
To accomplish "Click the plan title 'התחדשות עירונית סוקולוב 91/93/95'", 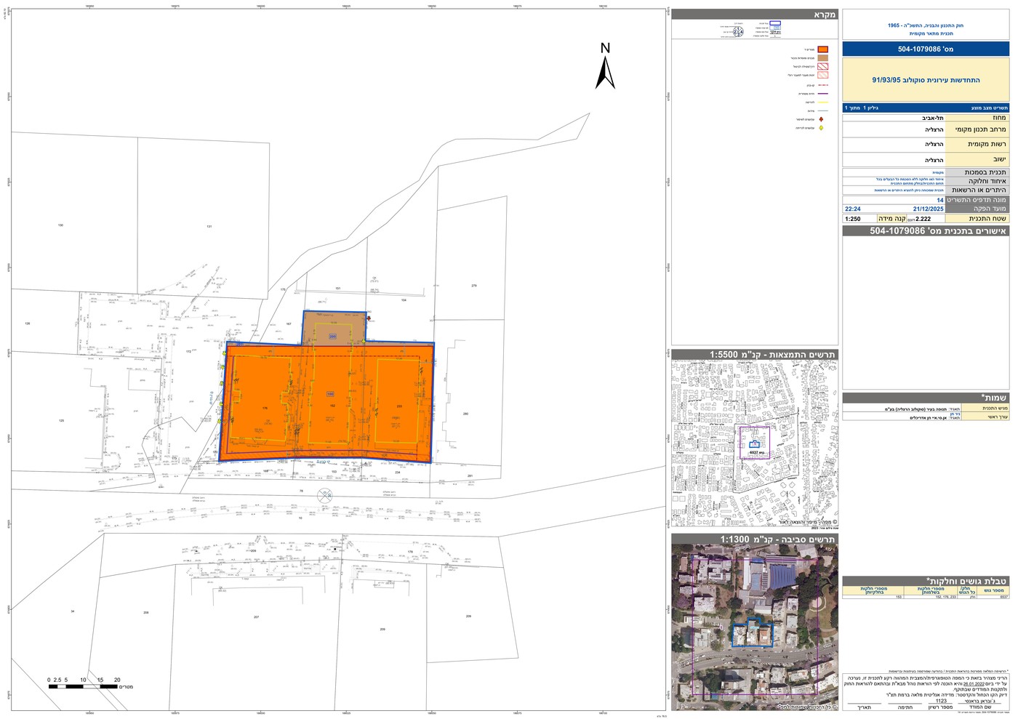I will click(x=926, y=80).
